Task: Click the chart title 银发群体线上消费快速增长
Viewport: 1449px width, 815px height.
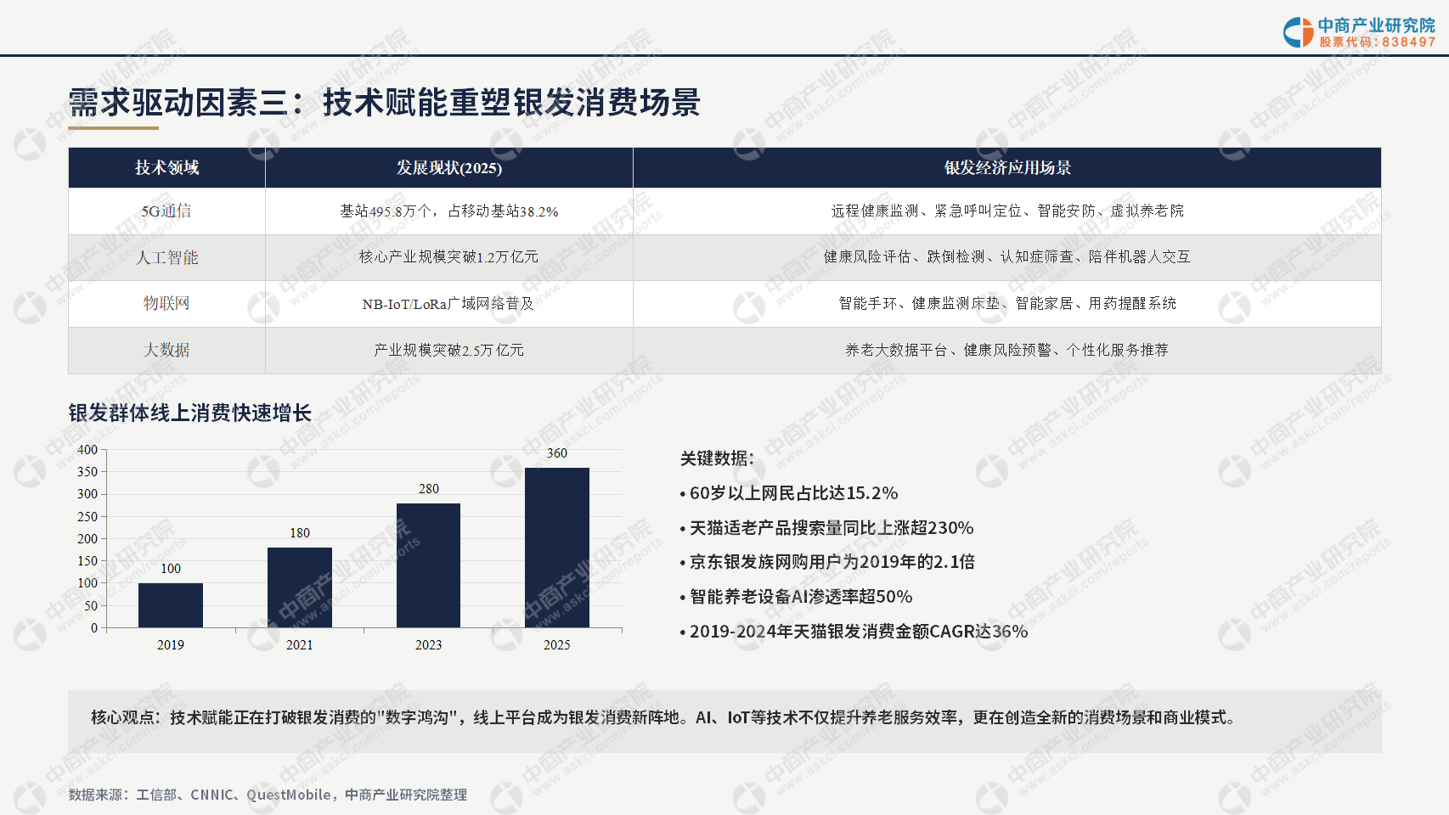Action: tap(190, 413)
